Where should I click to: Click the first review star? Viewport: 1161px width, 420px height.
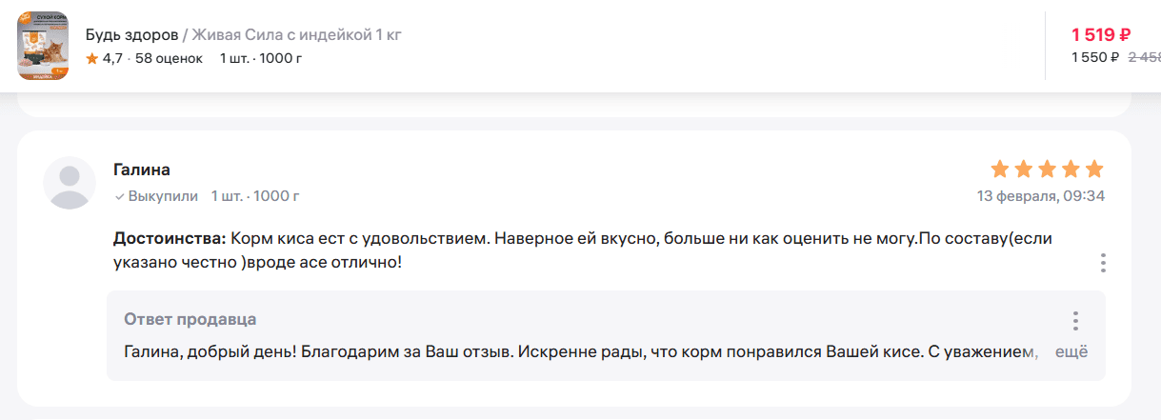(999, 170)
